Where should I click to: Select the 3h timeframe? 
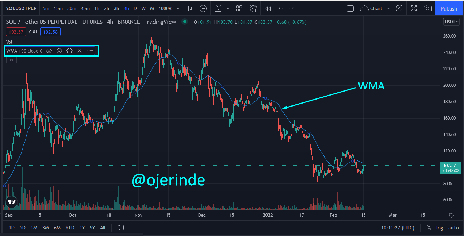[x=116, y=8]
